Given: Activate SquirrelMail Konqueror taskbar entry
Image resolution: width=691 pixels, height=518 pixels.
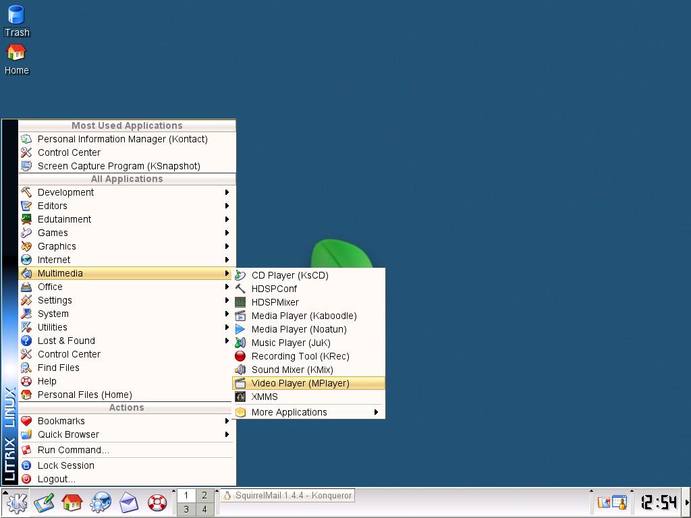Looking at the screenshot, I should click(x=287, y=496).
